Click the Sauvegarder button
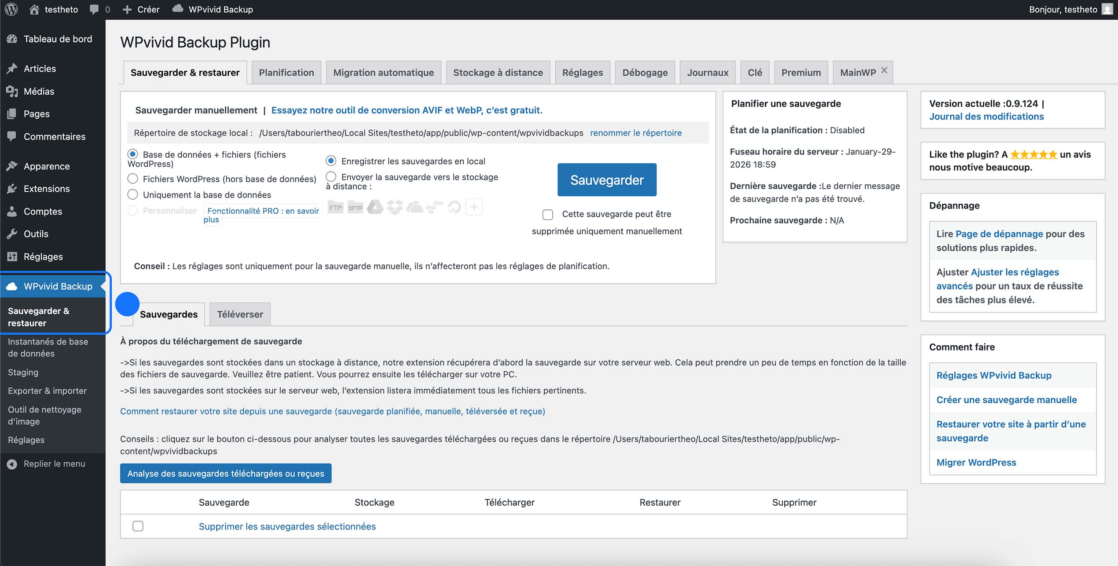This screenshot has height=566, width=1118. tap(607, 179)
